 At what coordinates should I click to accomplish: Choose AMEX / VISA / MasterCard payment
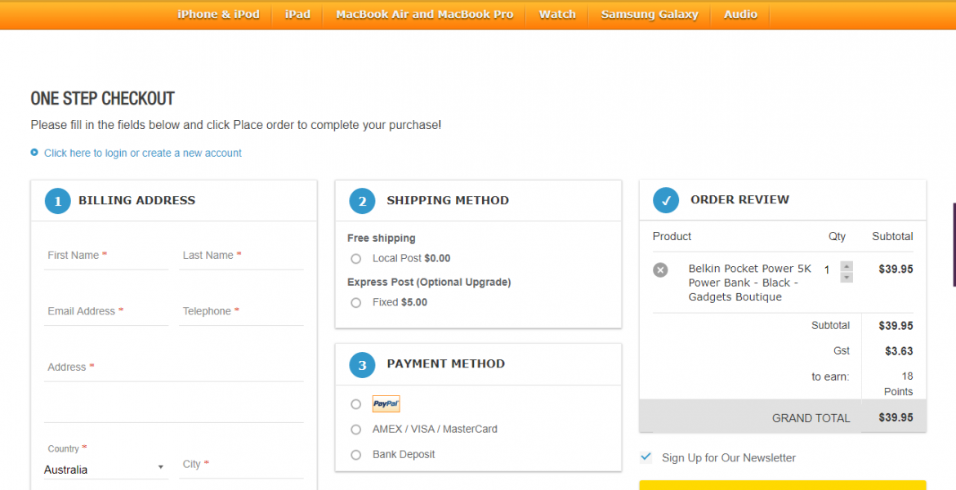(x=355, y=430)
